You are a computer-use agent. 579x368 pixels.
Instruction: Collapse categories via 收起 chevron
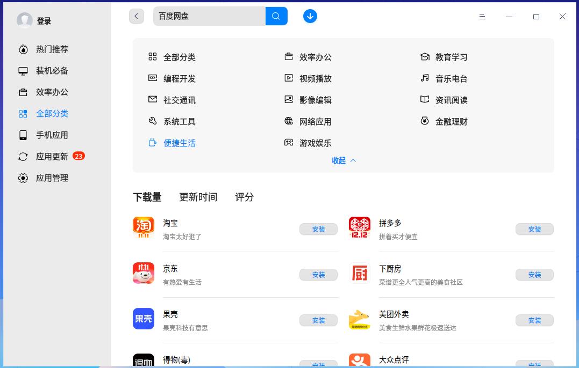pos(344,160)
